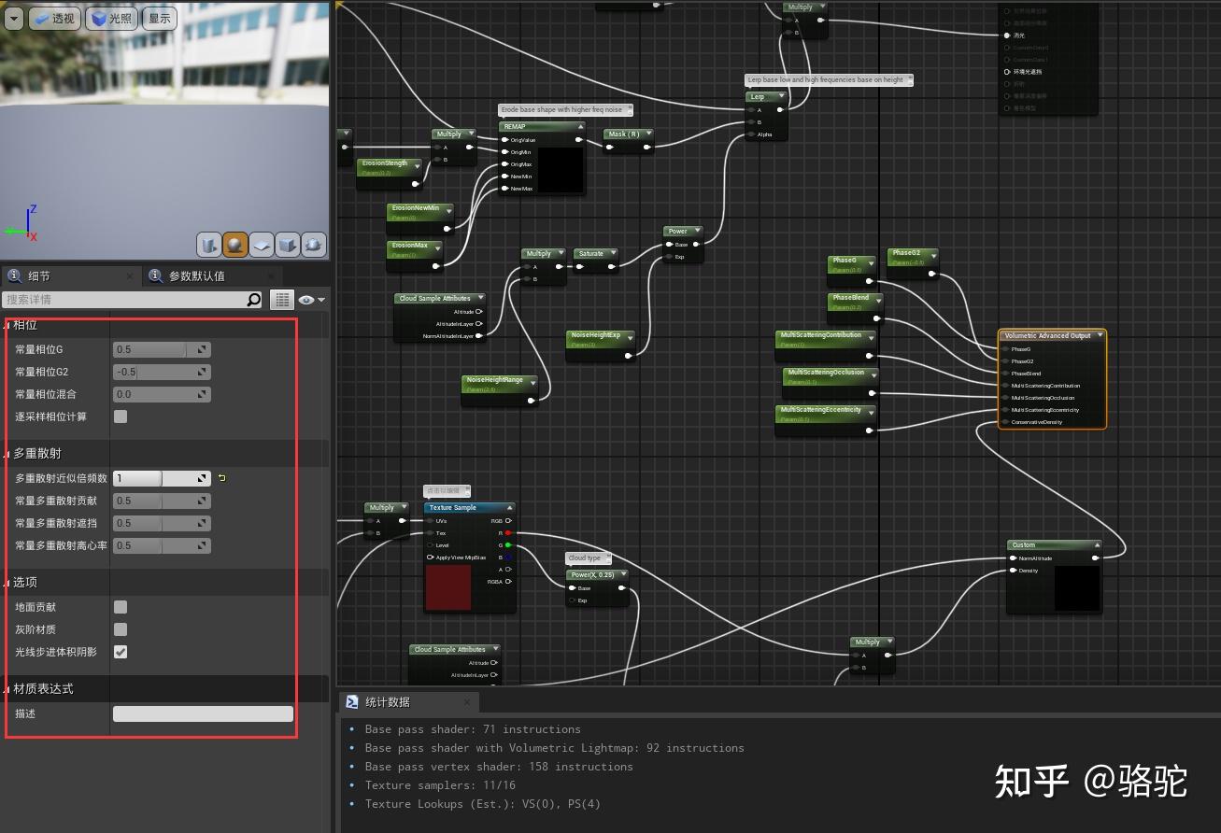Viewport: 1221px width, 833px height.
Task: Click the search magnifier in the details panel
Action: pyautogui.click(x=253, y=299)
